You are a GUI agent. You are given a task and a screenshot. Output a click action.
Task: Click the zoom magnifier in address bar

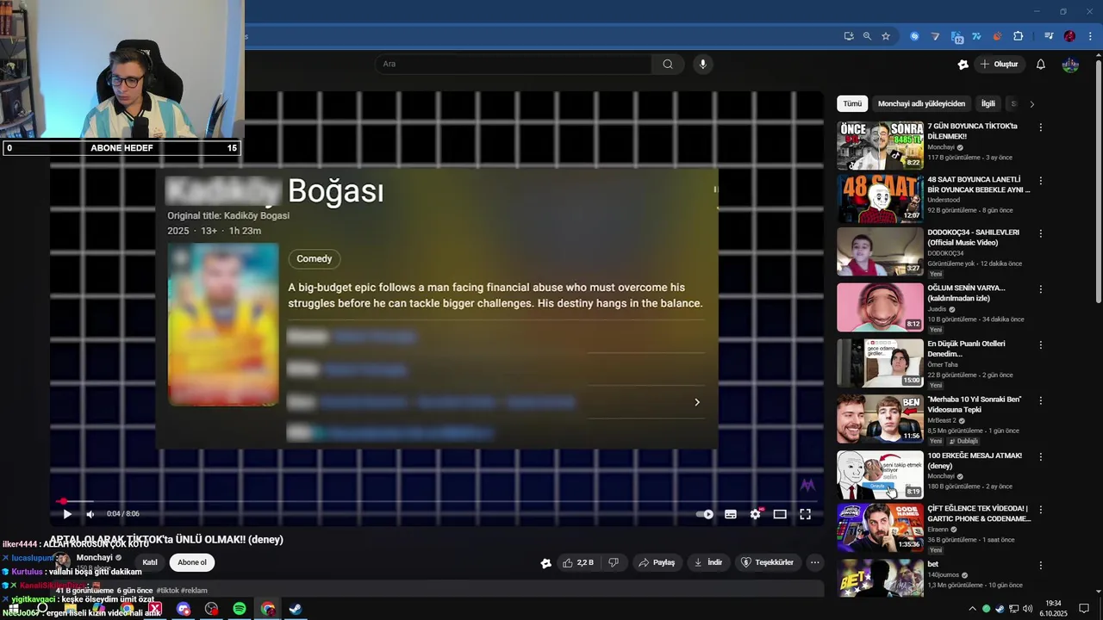click(867, 36)
